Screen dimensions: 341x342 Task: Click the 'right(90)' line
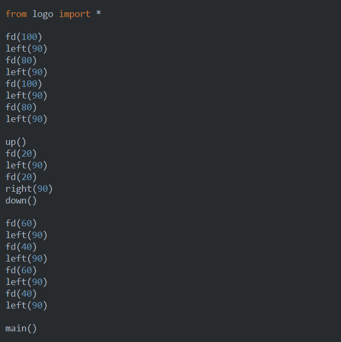pyautogui.click(x=29, y=189)
